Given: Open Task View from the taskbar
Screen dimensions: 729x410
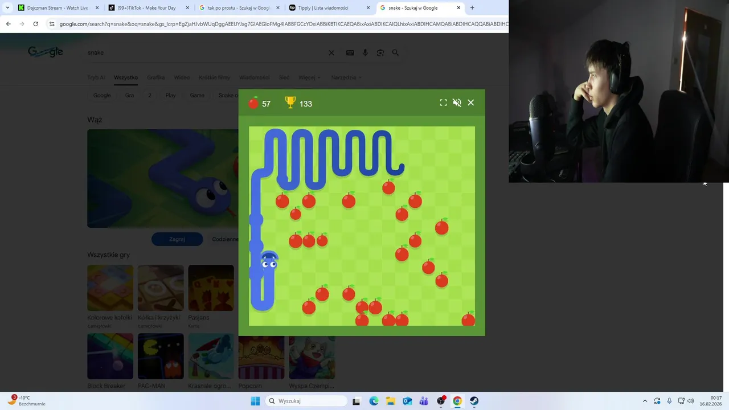Looking at the screenshot, I should coord(357,401).
